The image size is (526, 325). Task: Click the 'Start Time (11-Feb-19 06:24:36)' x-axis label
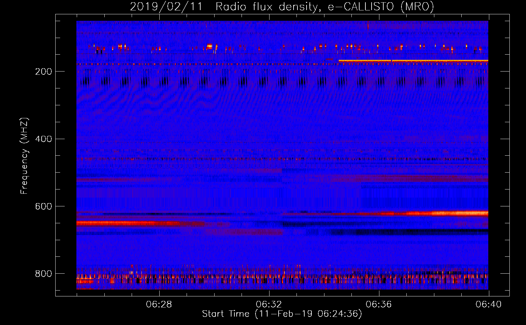(x=282, y=314)
